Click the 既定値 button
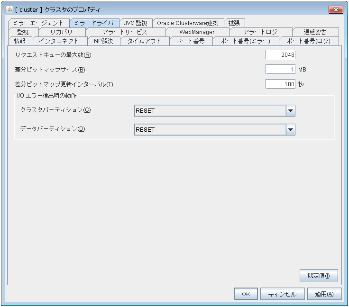349x307 pixels. (318, 275)
